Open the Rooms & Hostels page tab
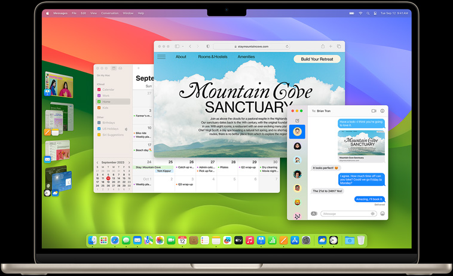 213,57
